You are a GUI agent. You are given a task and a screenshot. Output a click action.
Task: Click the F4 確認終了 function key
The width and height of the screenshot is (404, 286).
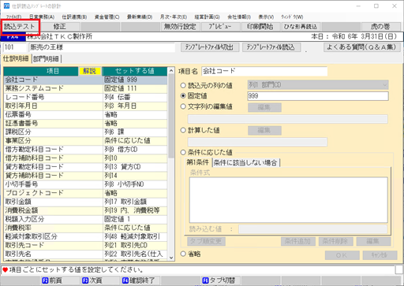pos(138,280)
